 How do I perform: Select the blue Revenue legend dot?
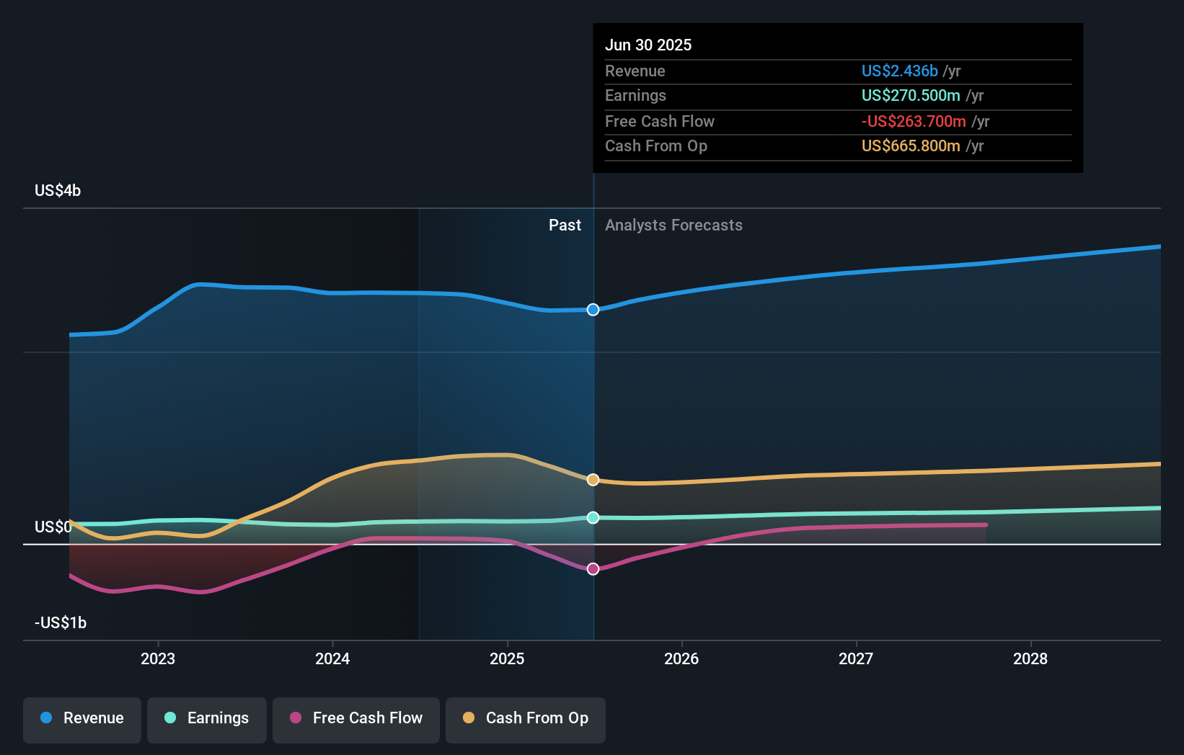coord(46,718)
